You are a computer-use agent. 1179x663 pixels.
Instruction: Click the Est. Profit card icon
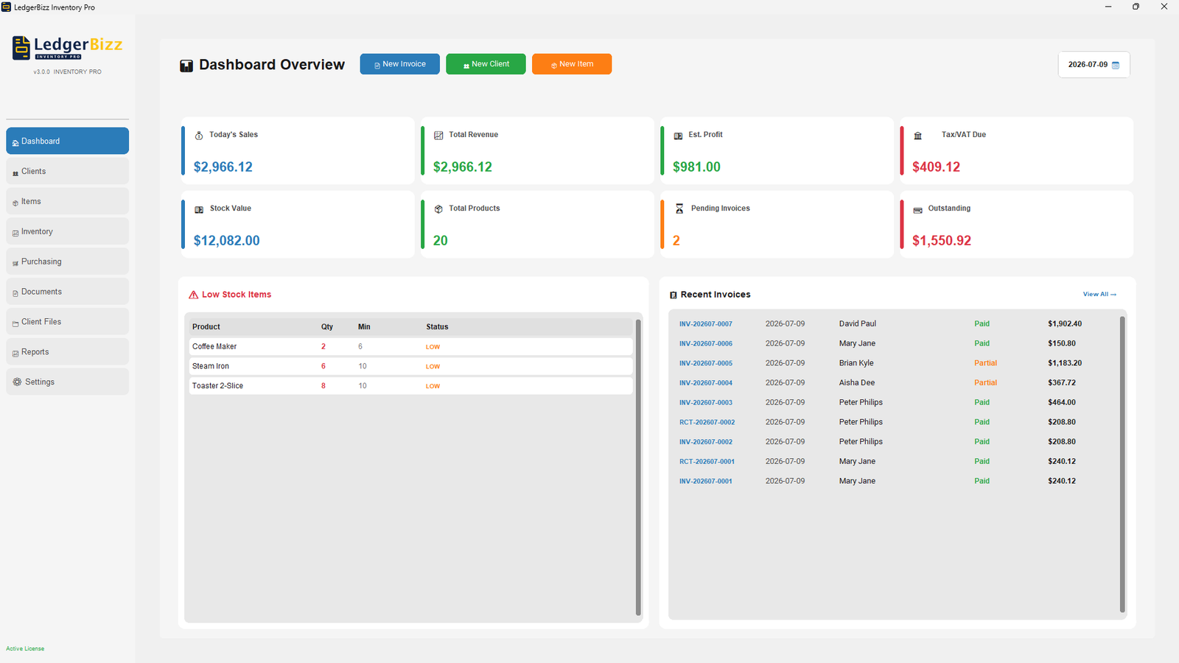pos(678,136)
